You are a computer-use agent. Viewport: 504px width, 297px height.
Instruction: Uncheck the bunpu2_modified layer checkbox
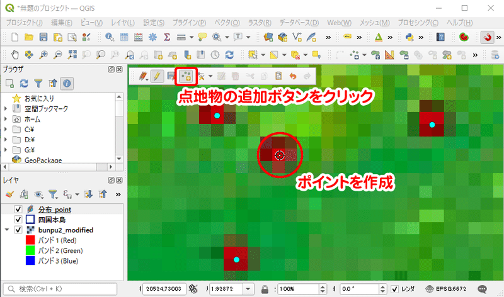18,230
